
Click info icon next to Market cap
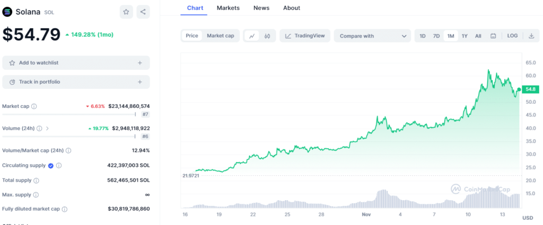(34, 106)
